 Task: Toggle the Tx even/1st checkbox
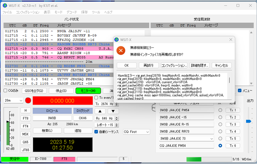tap(96, 98)
